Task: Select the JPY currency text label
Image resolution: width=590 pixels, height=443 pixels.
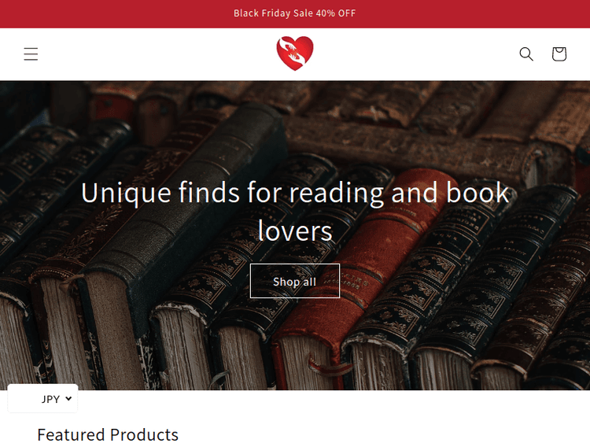Action: pos(50,399)
